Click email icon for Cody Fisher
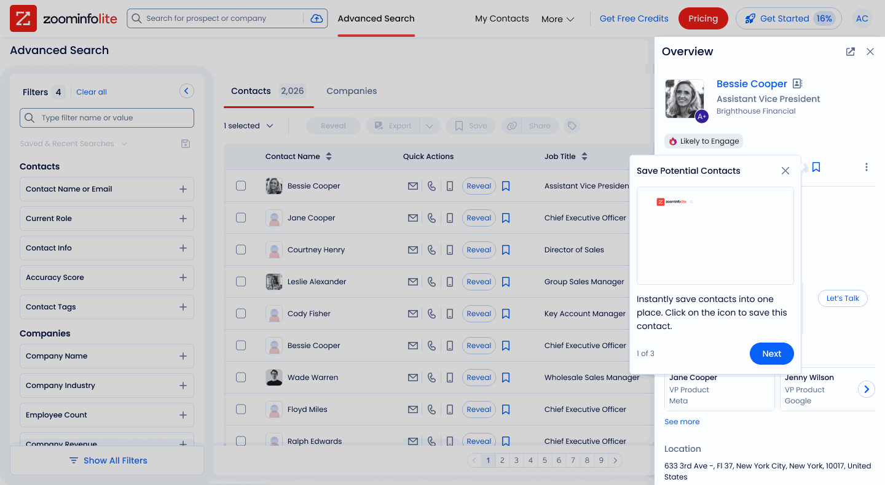This screenshot has width=885, height=485. coord(413,314)
